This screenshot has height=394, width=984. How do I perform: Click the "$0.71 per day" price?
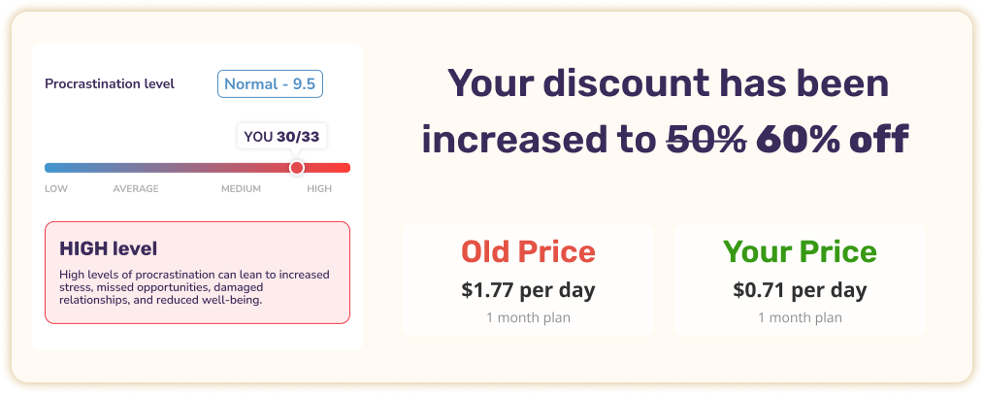(x=800, y=289)
